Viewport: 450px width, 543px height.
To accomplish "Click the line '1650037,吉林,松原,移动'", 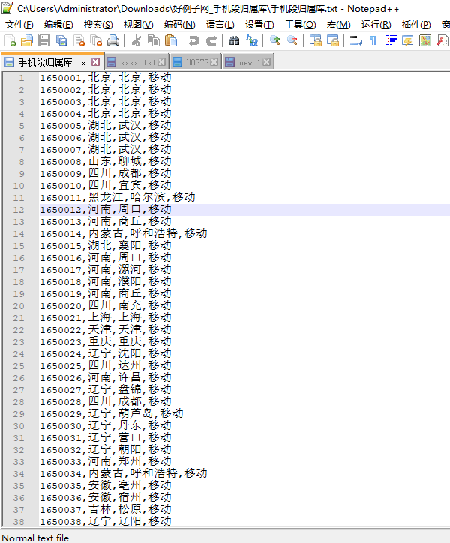I will (x=105, y=510).
